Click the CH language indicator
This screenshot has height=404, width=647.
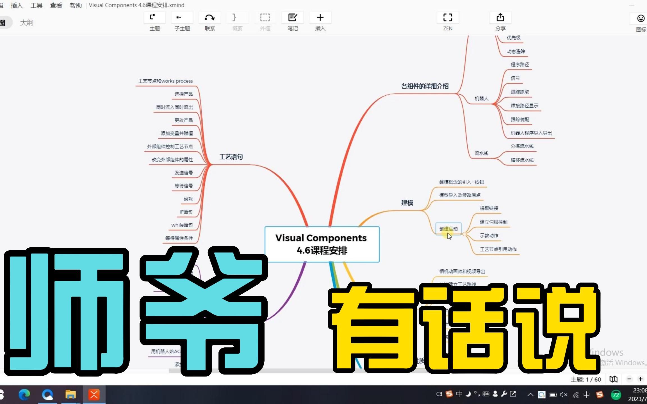[439, 394]
